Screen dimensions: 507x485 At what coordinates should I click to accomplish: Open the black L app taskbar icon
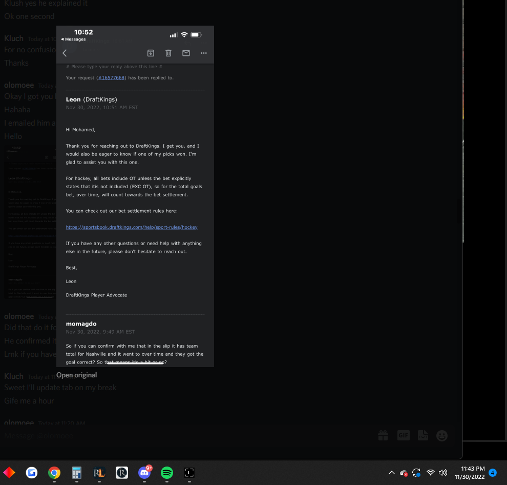[x=189, y=473]
